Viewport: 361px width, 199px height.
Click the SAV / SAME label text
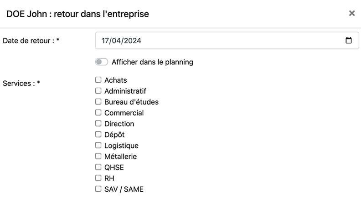pyautogui.click(x=124, y=189)
